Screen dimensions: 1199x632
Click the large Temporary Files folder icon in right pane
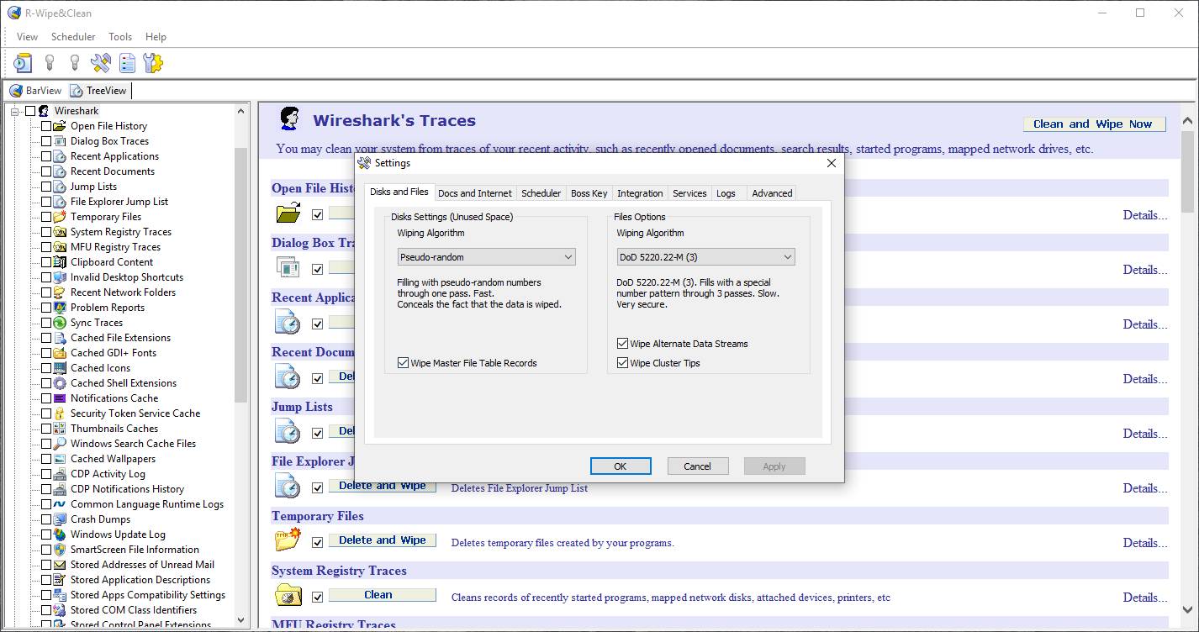[x=288, y=540]
